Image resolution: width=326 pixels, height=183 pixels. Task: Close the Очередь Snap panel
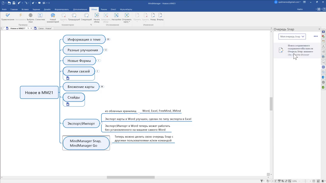[319, 29]
